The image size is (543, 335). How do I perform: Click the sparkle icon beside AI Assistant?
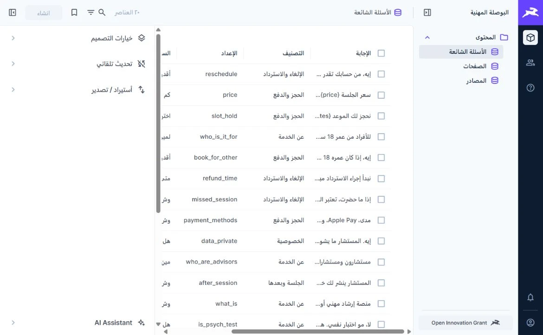[141, 322]
